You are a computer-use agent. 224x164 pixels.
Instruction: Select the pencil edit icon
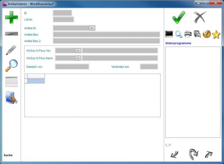point(11,50)
